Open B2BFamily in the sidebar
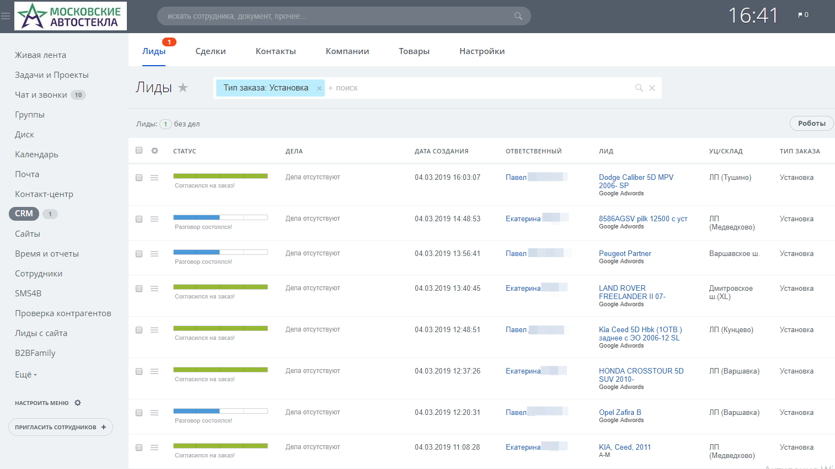The width and height of the screenshot is (835, 469). (x=35, y=353)
